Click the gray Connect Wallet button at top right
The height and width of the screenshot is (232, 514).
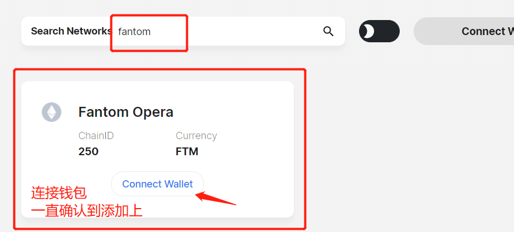coord(464,31)
